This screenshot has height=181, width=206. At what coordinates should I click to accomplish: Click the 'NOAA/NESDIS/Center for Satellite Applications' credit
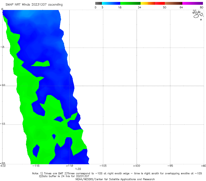click(115, 179)
